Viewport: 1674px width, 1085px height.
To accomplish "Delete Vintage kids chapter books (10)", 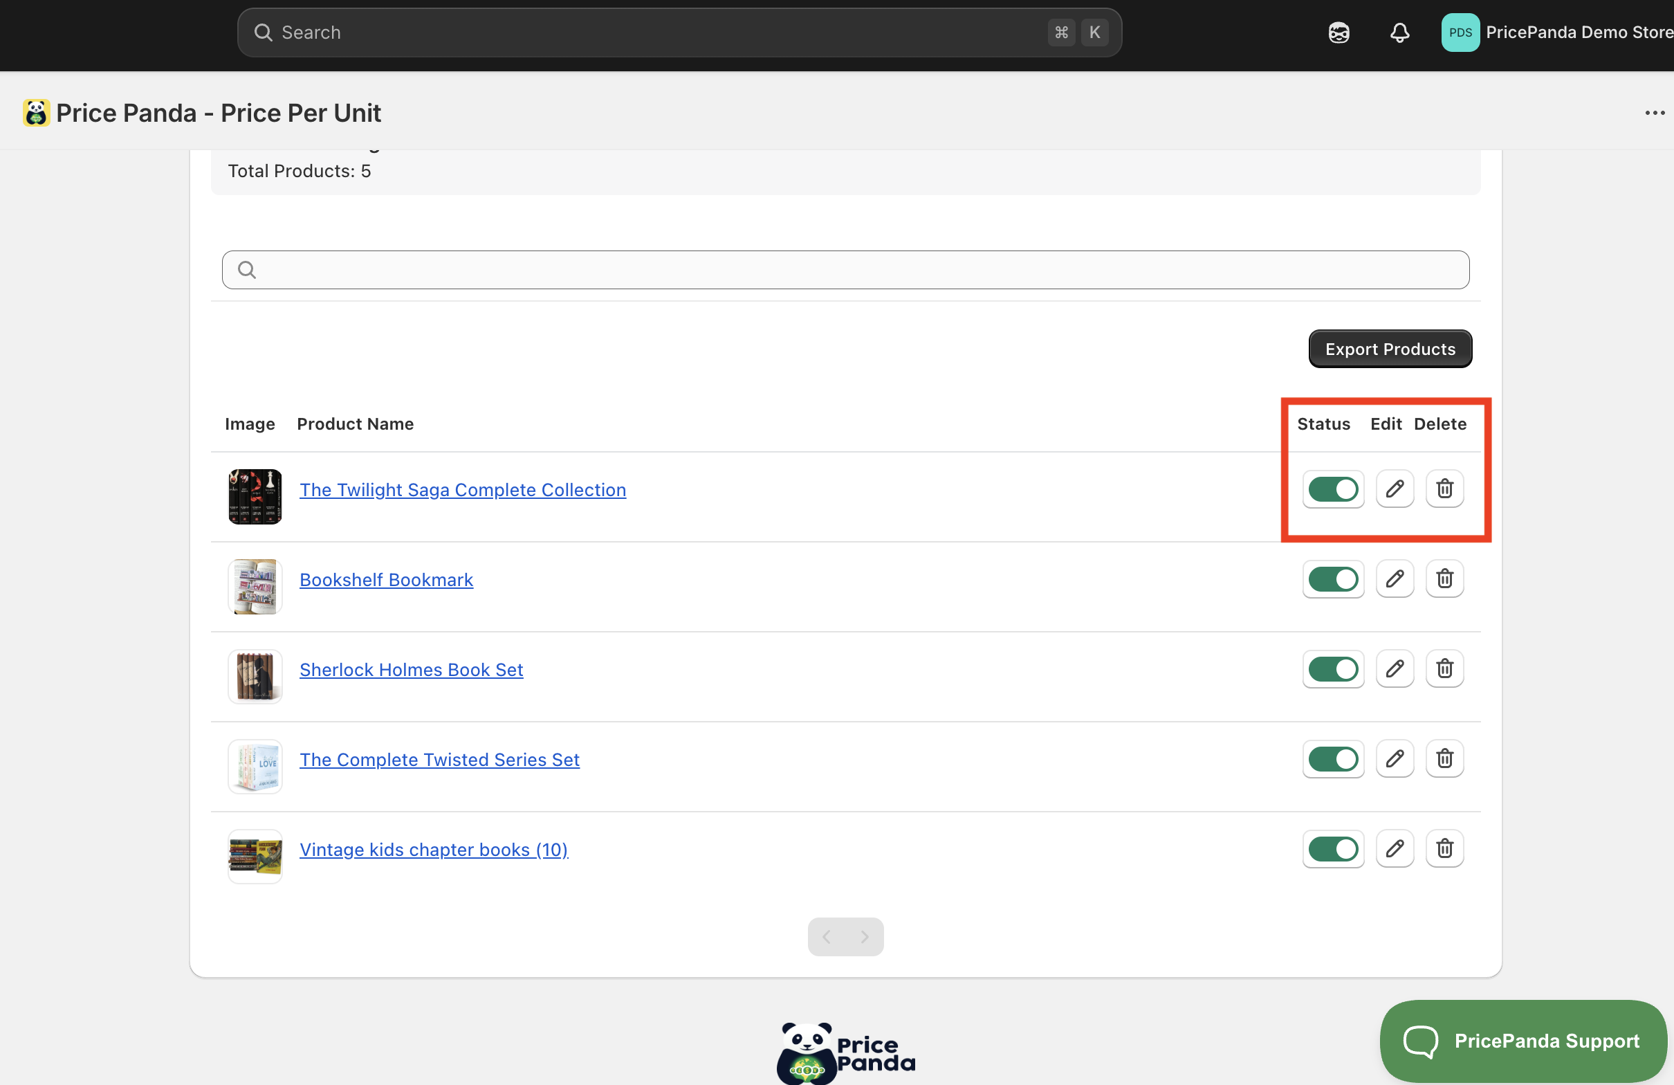I will (1445, 848).
